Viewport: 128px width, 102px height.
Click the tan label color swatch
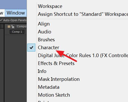9,27
